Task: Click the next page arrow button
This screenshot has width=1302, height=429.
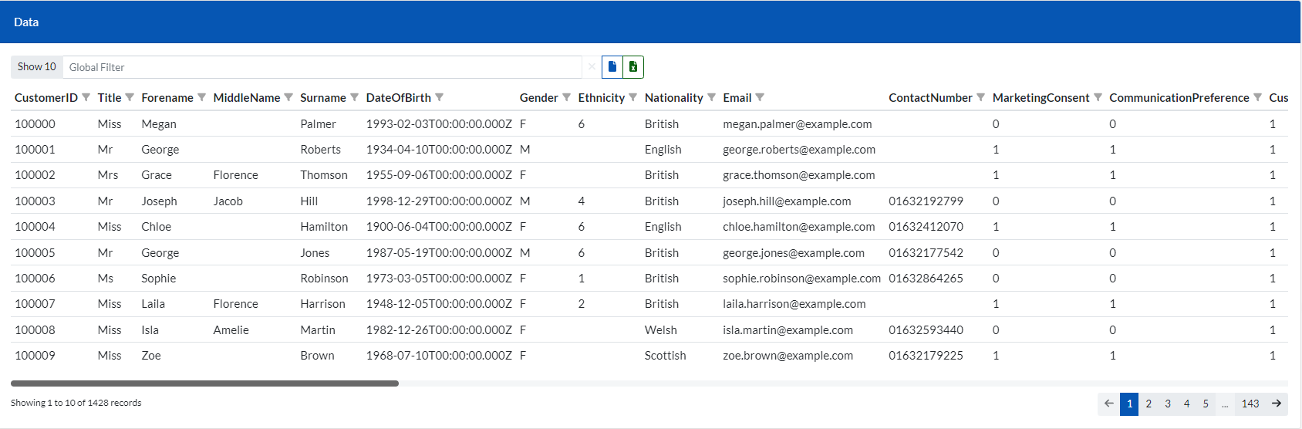Action: [x=1277, y=404]
